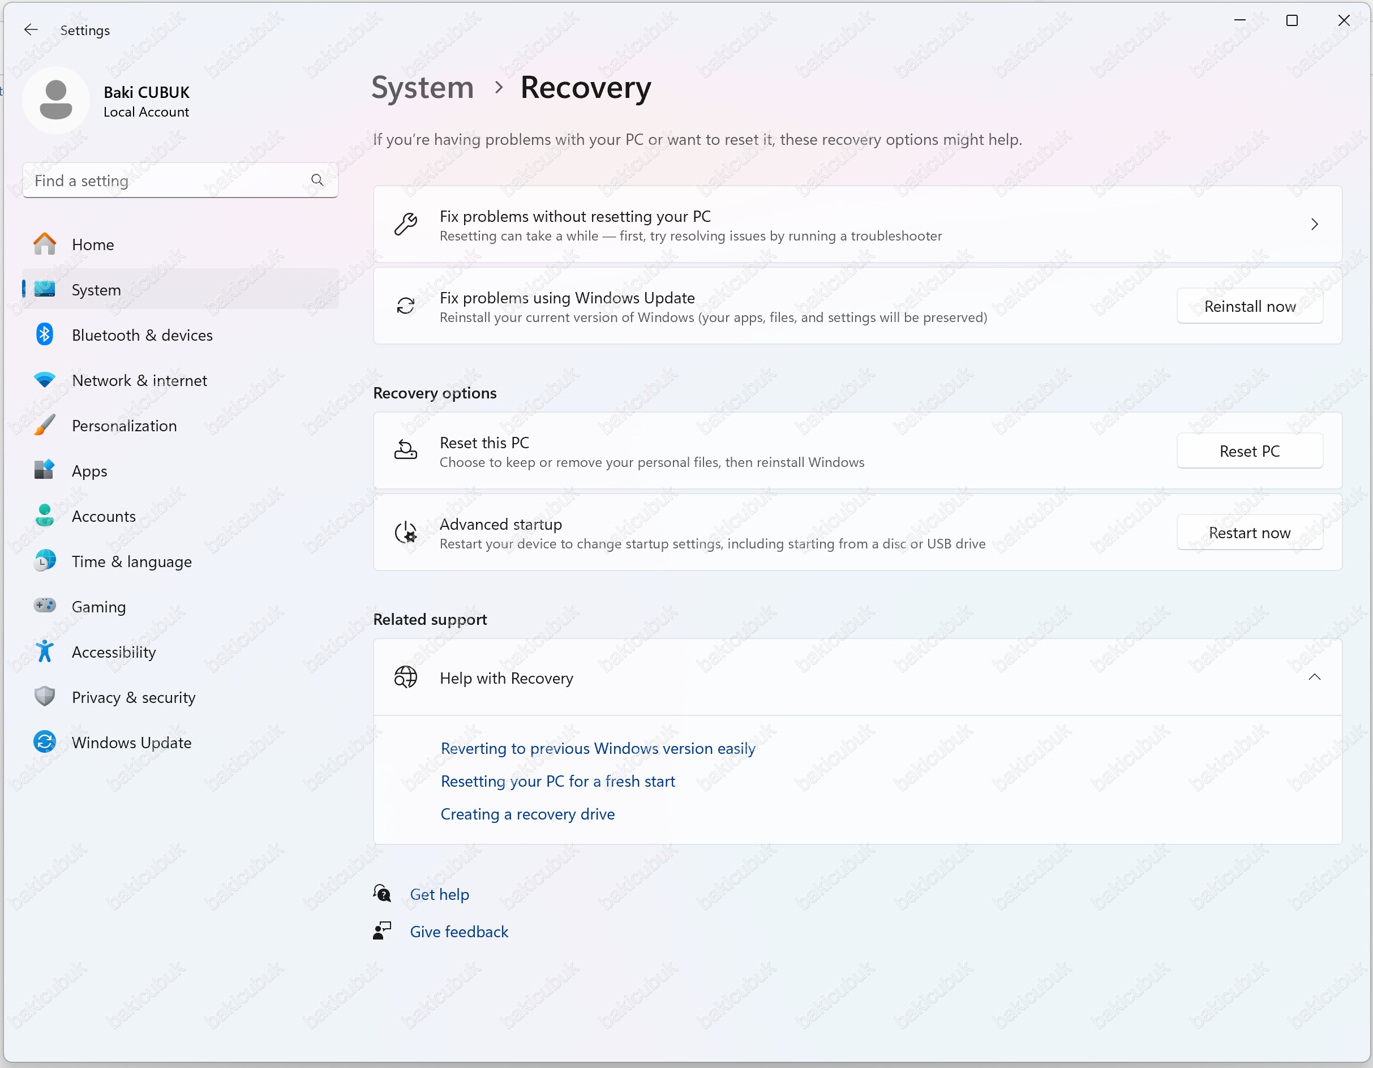Image resolution: width=1373 pixels, height=1068 pixels.
Task: Click the search magnifier icon
Action: (x=317, y=181)
